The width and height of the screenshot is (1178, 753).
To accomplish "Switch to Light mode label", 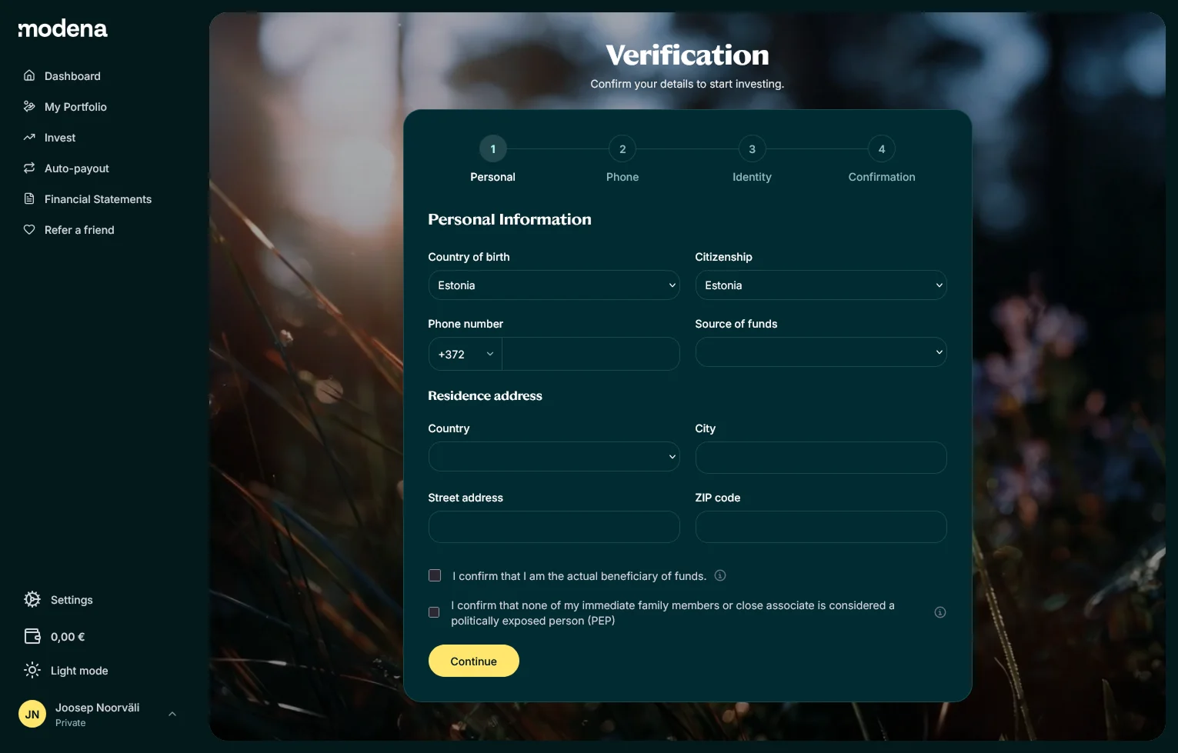I will click(x=79, y=671).
